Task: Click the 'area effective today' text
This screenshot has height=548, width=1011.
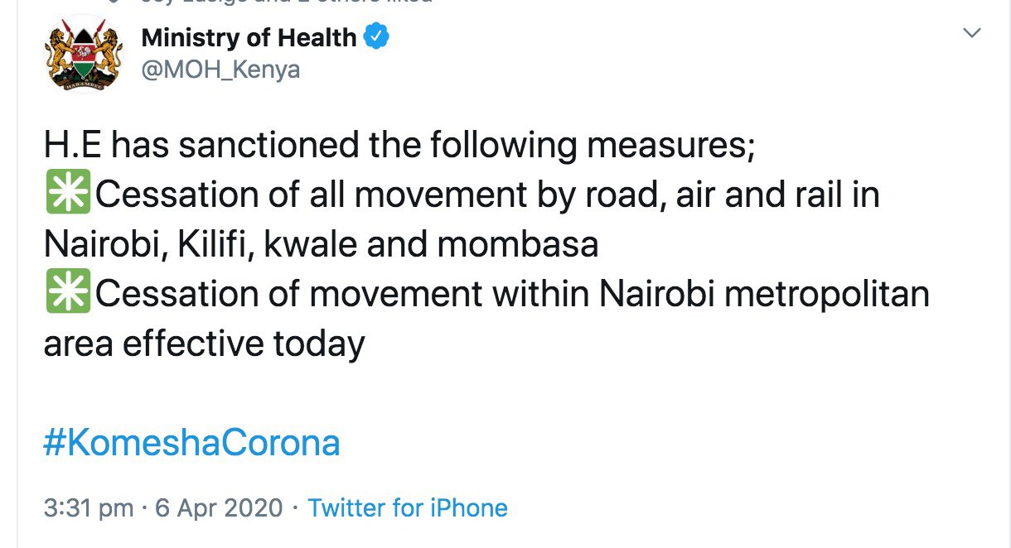Action: 204,344
